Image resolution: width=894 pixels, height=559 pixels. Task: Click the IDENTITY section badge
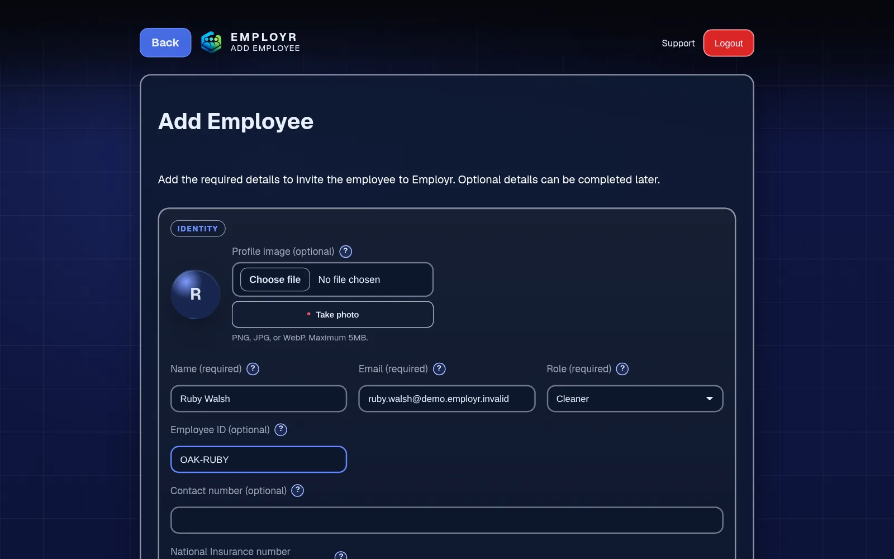click(x=198, y=229)
